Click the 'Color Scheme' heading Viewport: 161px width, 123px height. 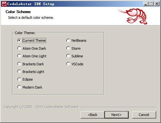click(x=18, y=12)
